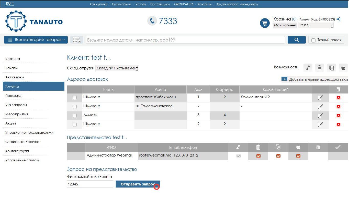The width and height of the screenshot is (349, 198).
Task: Uncheck the clipboard permission for Администратор Webmall
Action: pos(258,156)
